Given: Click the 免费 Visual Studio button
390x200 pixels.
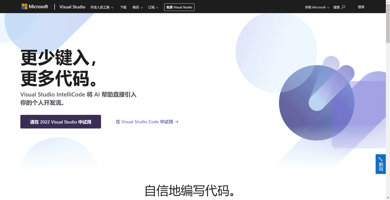Looking at the screenshot, I should point(179,7).
